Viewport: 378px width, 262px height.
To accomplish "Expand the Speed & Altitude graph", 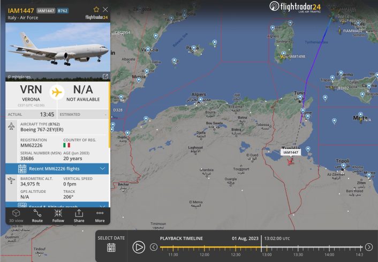I will (x=57, y=205).
